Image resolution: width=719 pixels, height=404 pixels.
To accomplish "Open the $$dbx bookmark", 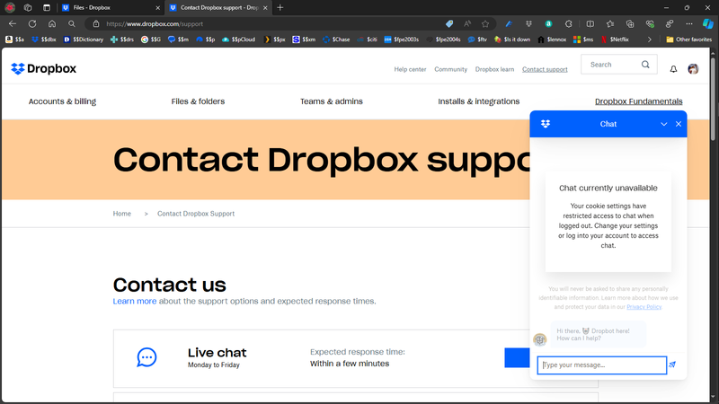I will [44, 40].
